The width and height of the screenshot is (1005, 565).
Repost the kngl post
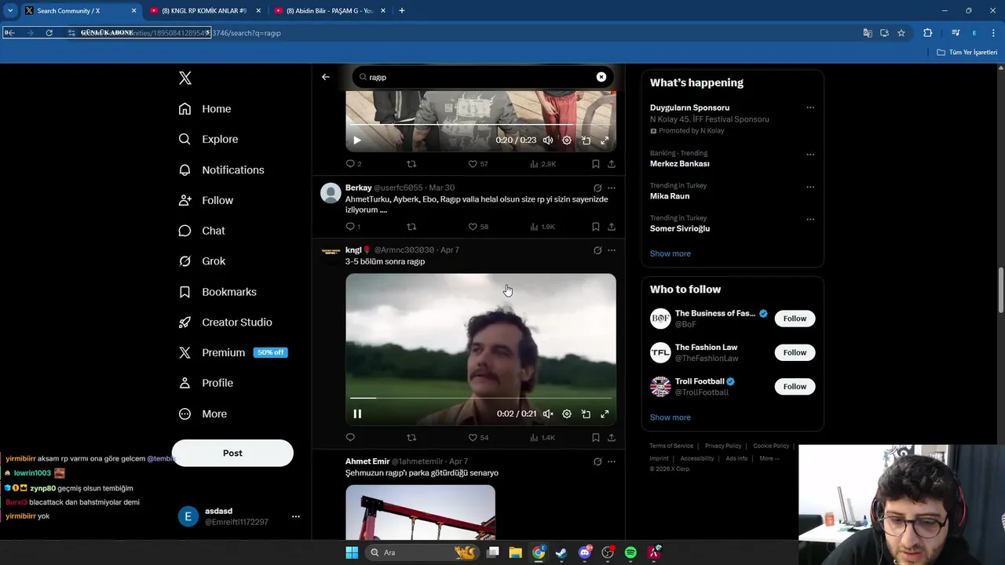tap(411, 437)
